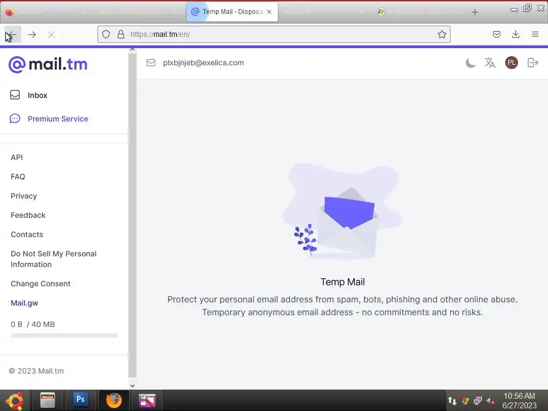The width and height of the screenshot is (548, 411).
Task: Click the envelope icon beside the email address
Action: point(150,63)
